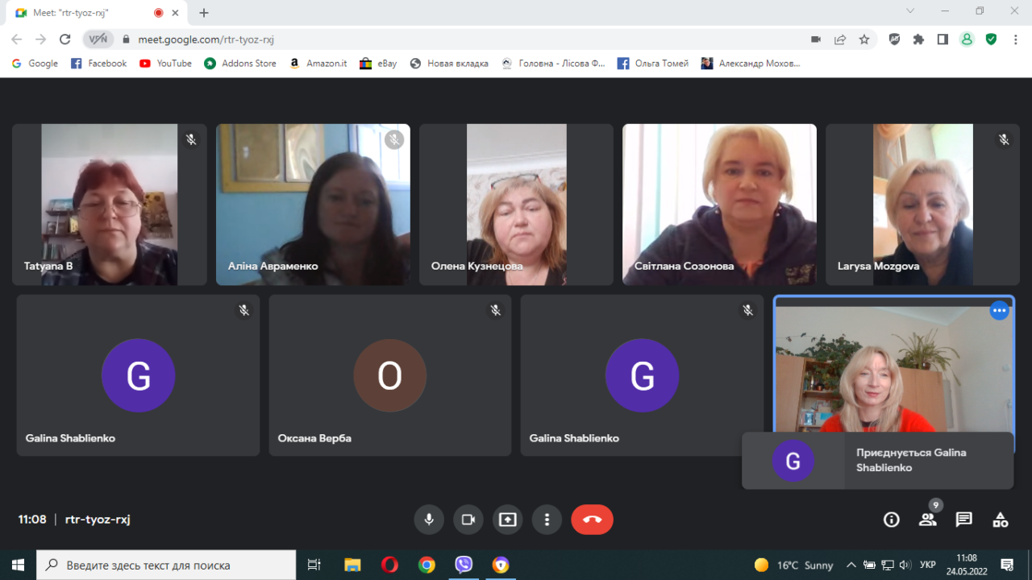Open the Новая вкладка bookmark
This screenshot has height=580, width=1032.
449,63
